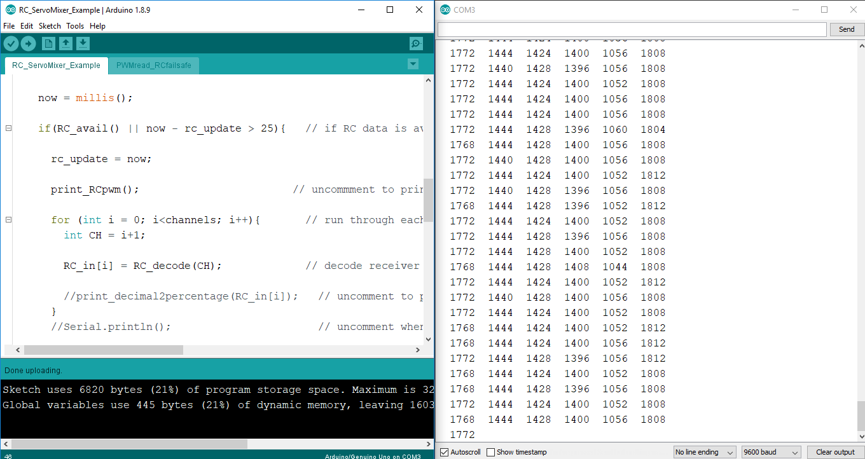The height and width of the screenshot is (459, 865).
Task: Open the Sketch menu
Action: tap(49, 25)
